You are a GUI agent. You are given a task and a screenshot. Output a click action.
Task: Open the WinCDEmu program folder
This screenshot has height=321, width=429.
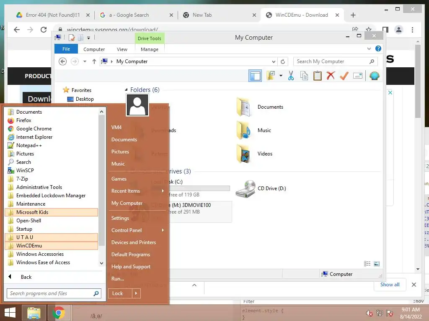[x=52, y=246]
